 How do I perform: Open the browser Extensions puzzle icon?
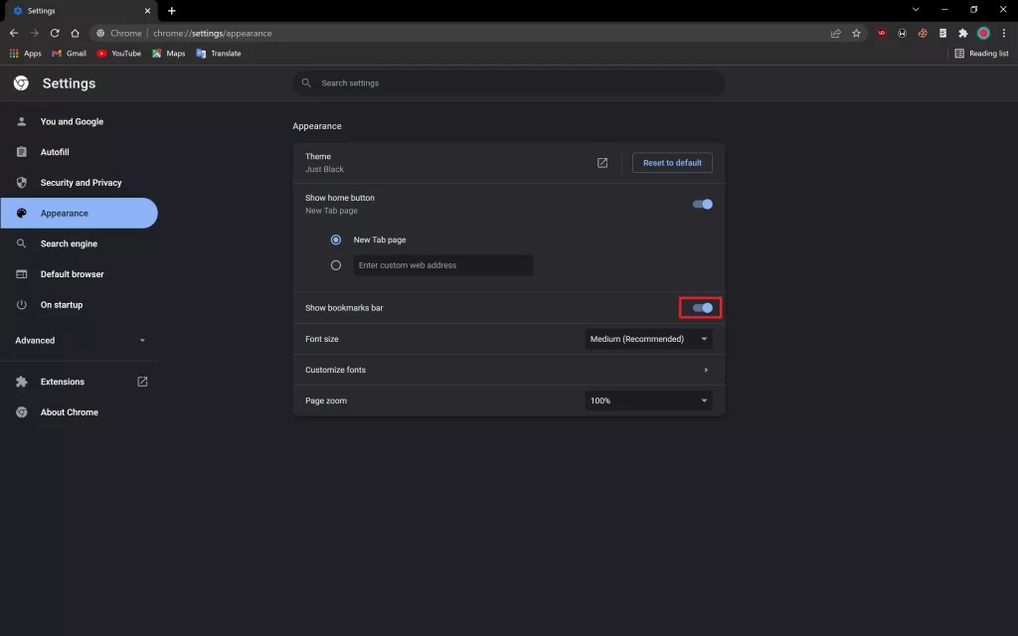[962, 33]
